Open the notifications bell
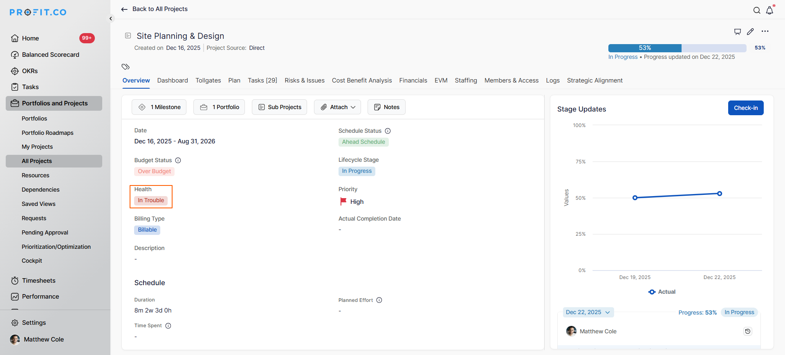Viewport: 785px width, 355px height. point(769,11)
